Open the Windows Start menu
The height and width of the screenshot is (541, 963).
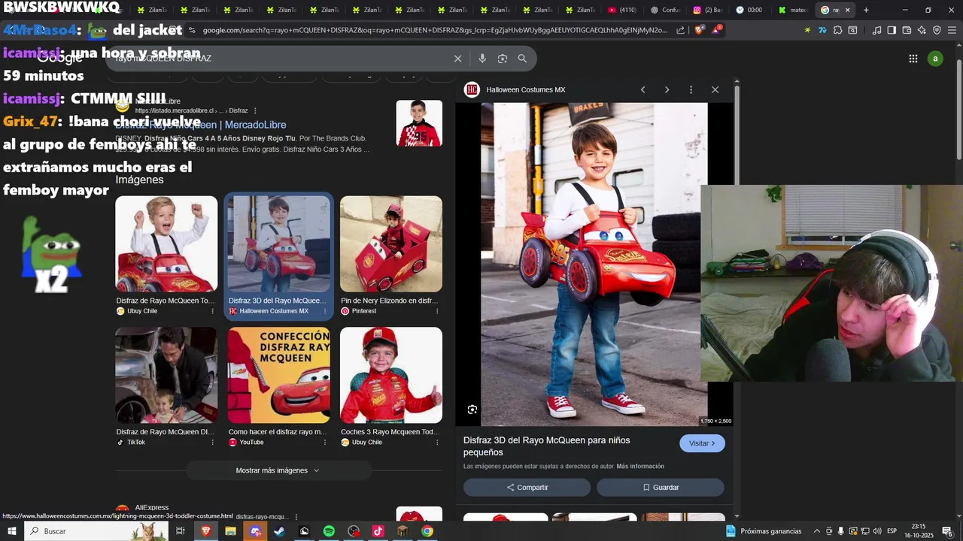(11, 531)
